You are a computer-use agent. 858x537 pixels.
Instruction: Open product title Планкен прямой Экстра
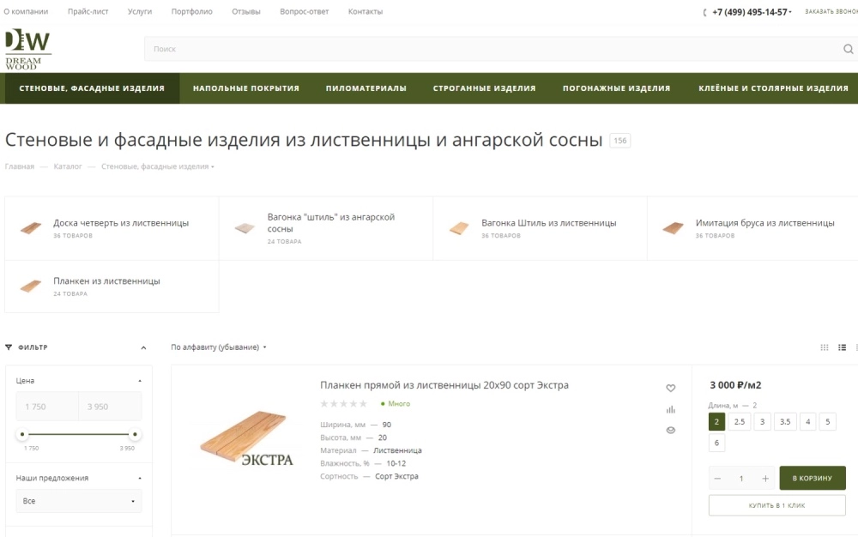pyautogui.click(x=444, y=385)
